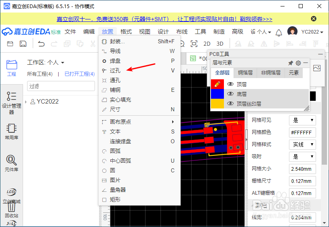Image resolution: width=329 pixels, height=227 pixels.
Task: Switch to the 铜箔层 tab
Action: click(x=245, y=73)
